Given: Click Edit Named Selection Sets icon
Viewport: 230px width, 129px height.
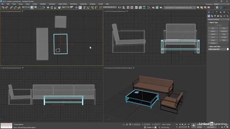Looking at the screenshot, I should coord(101,7).
